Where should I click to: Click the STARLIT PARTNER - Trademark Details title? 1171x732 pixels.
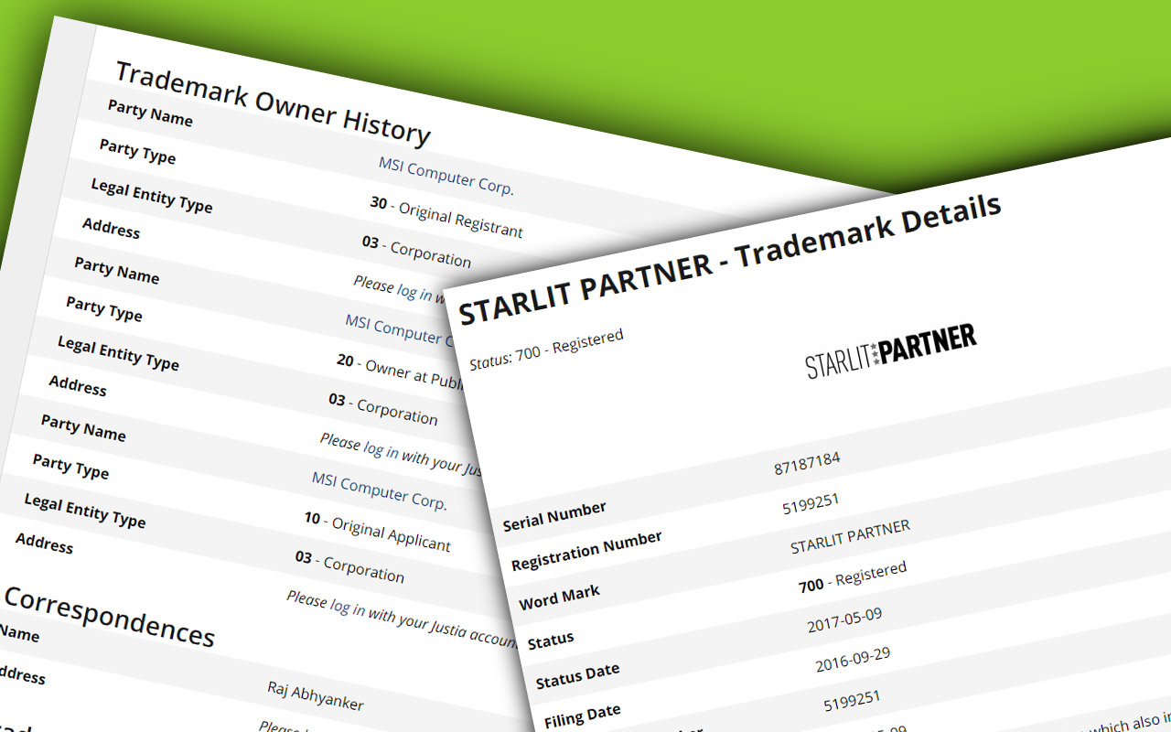[x=729, y=259]
